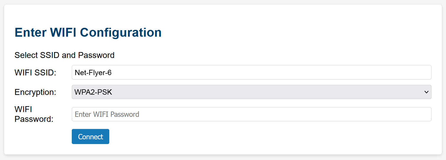This screenshot has height=160, width=446.
Task: Click the "WIFI Password:" label
Action: coord(34,114)
